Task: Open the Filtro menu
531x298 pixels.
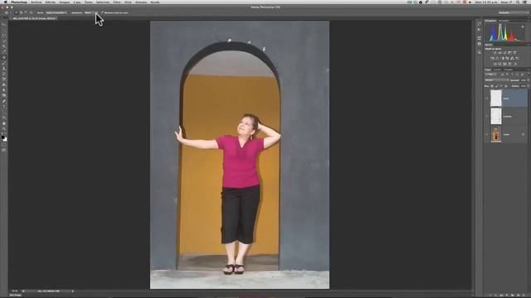Action: (x=117, y=2)
